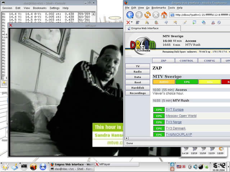The width and height of the screenshot is (230, 172).
Task: Open the TV6/NICK/PLAYP channel link
Action: 179,134
